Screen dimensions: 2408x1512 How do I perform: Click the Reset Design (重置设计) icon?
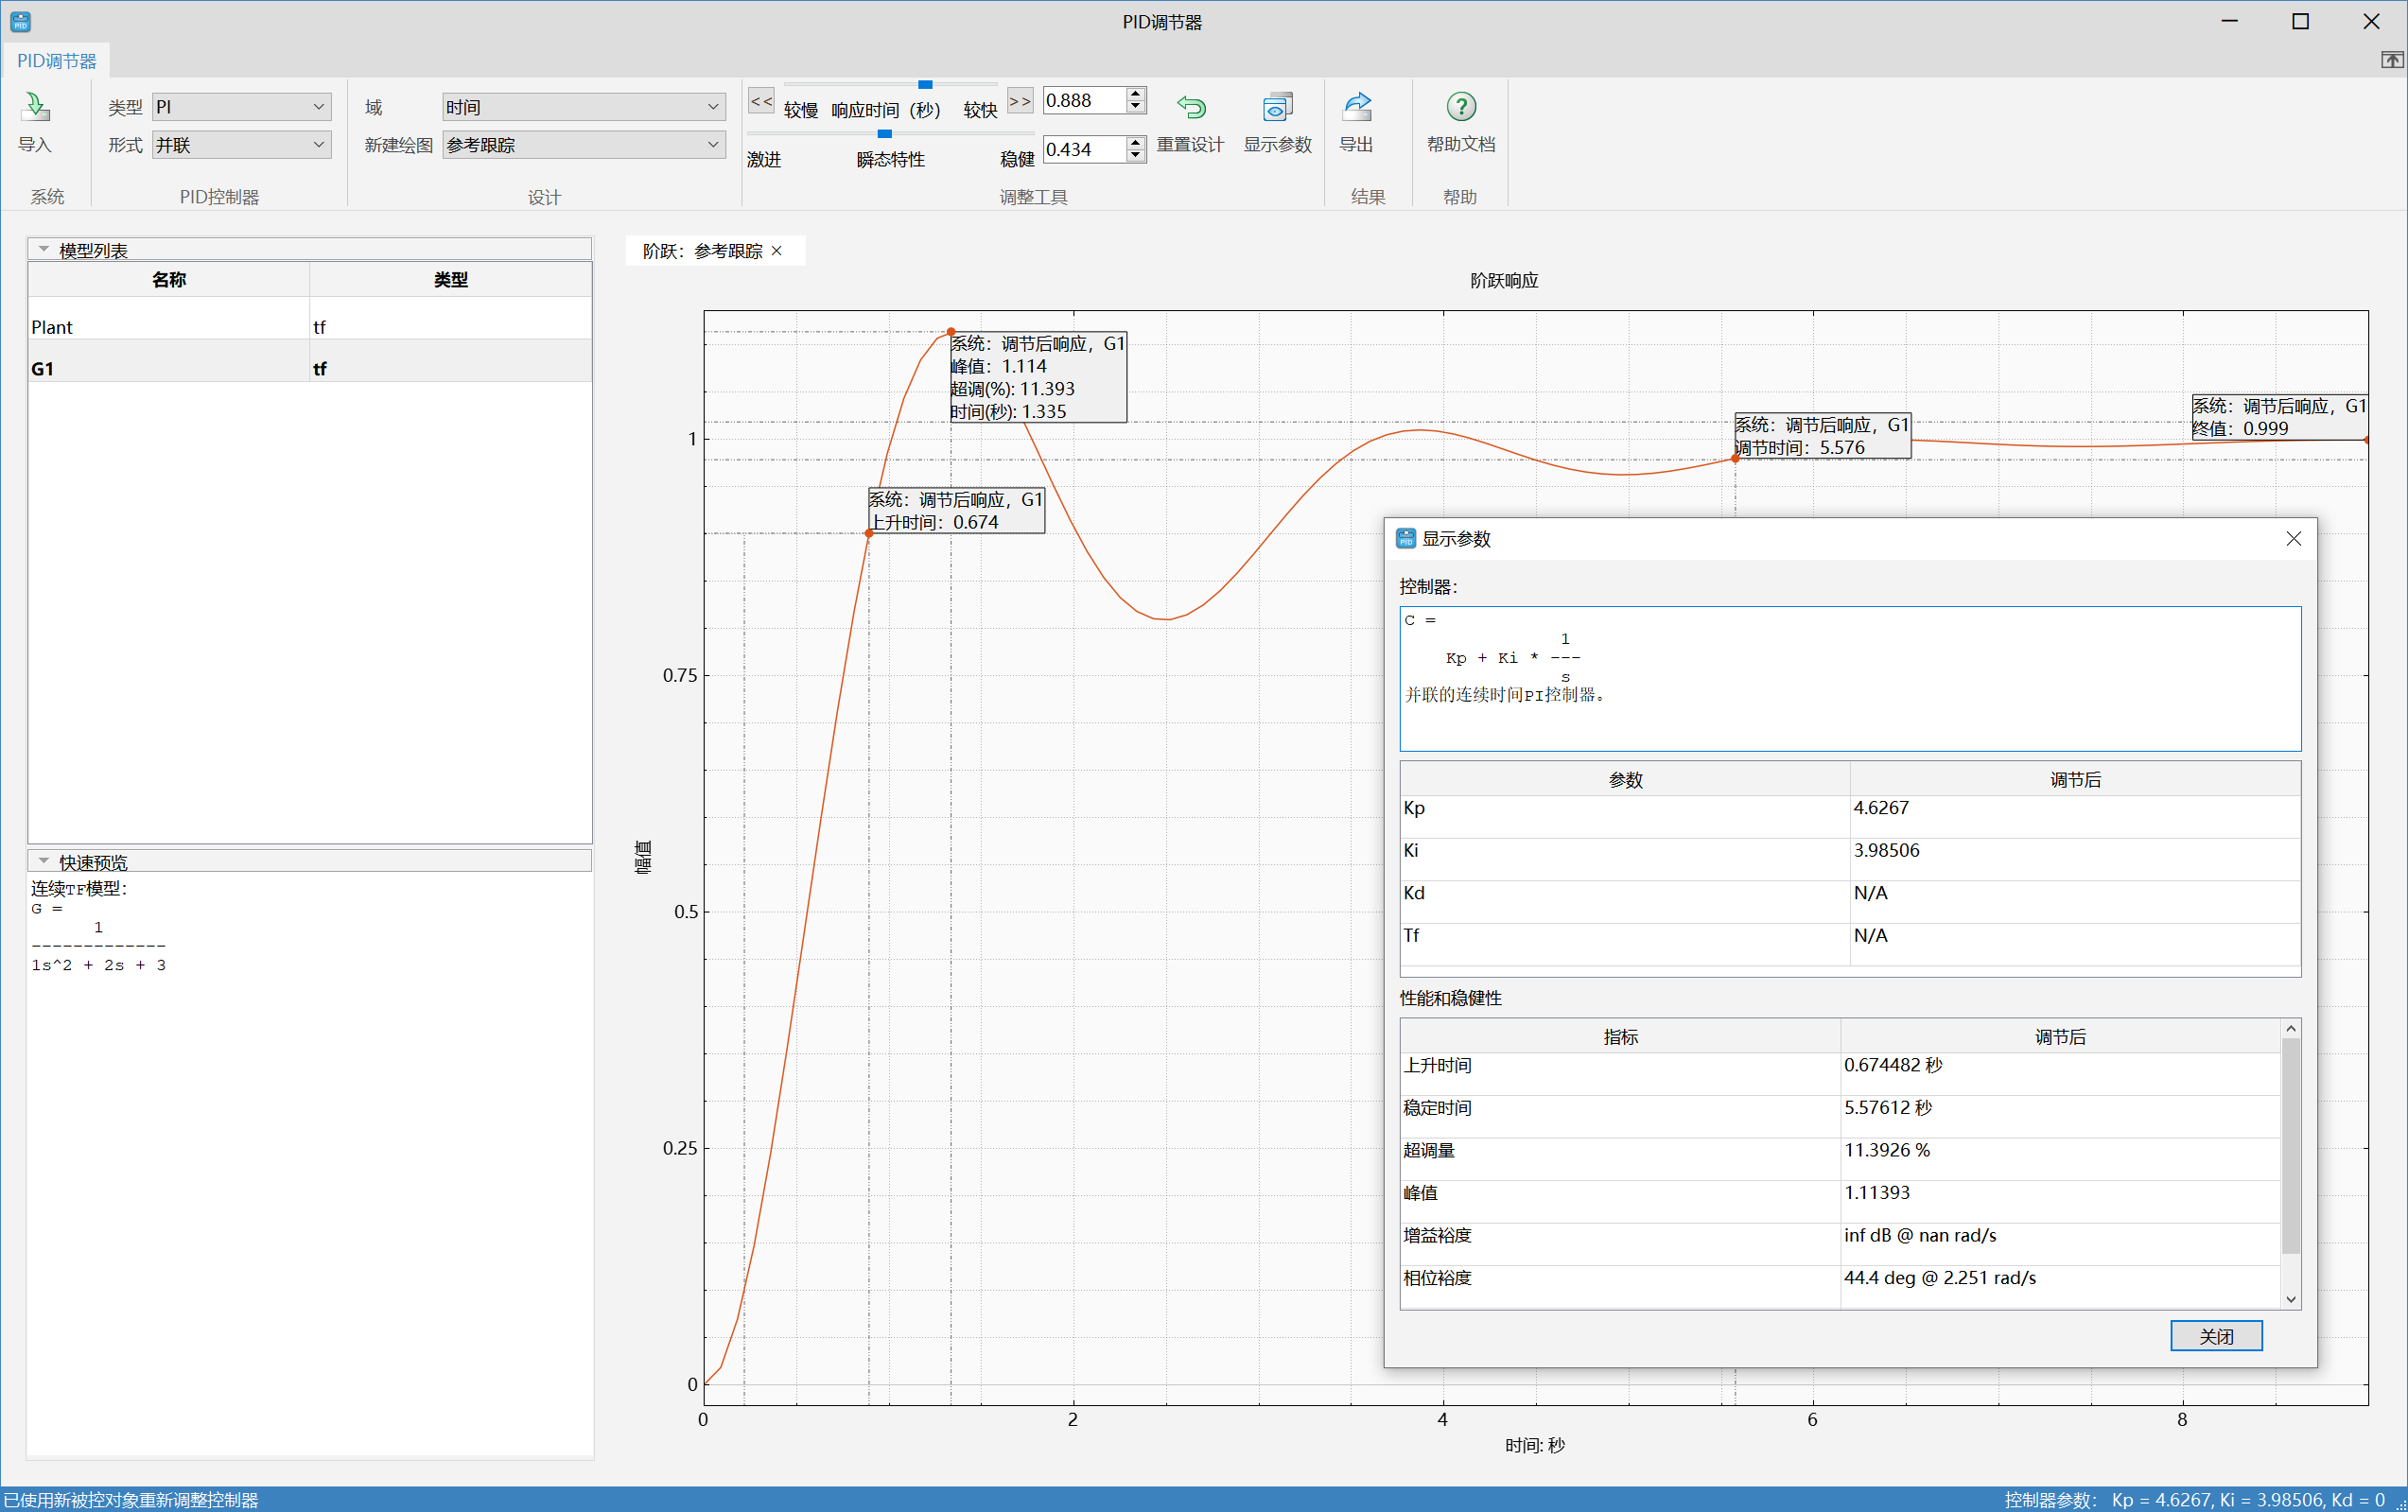tap(1190, 108)
